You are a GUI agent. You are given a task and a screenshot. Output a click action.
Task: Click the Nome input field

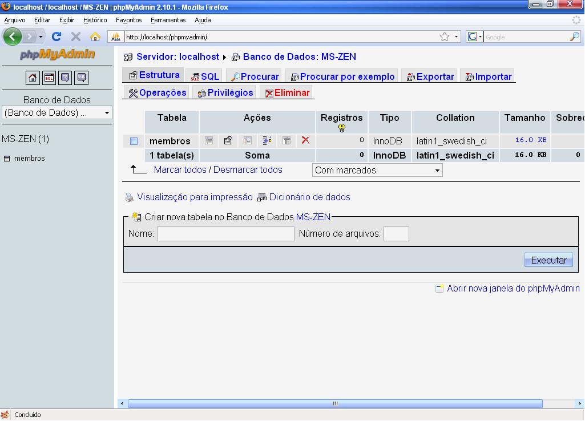(225, 233)
